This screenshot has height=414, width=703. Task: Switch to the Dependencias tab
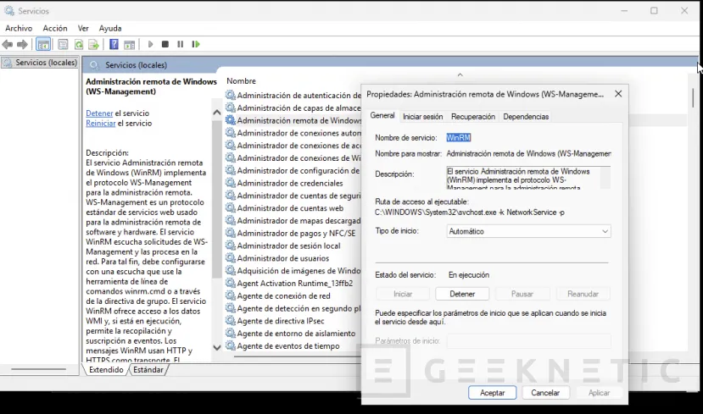point(526,116)
